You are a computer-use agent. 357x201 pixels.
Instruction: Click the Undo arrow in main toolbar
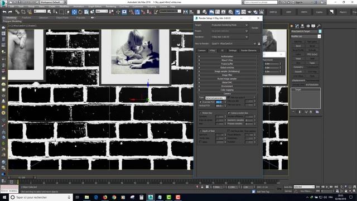4,12
